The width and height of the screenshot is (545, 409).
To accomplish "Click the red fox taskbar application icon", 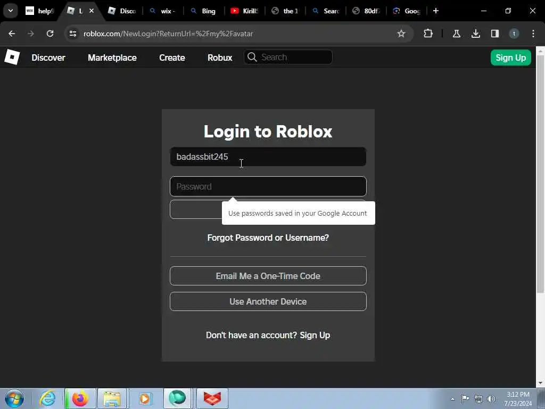I will pos(212,398).
